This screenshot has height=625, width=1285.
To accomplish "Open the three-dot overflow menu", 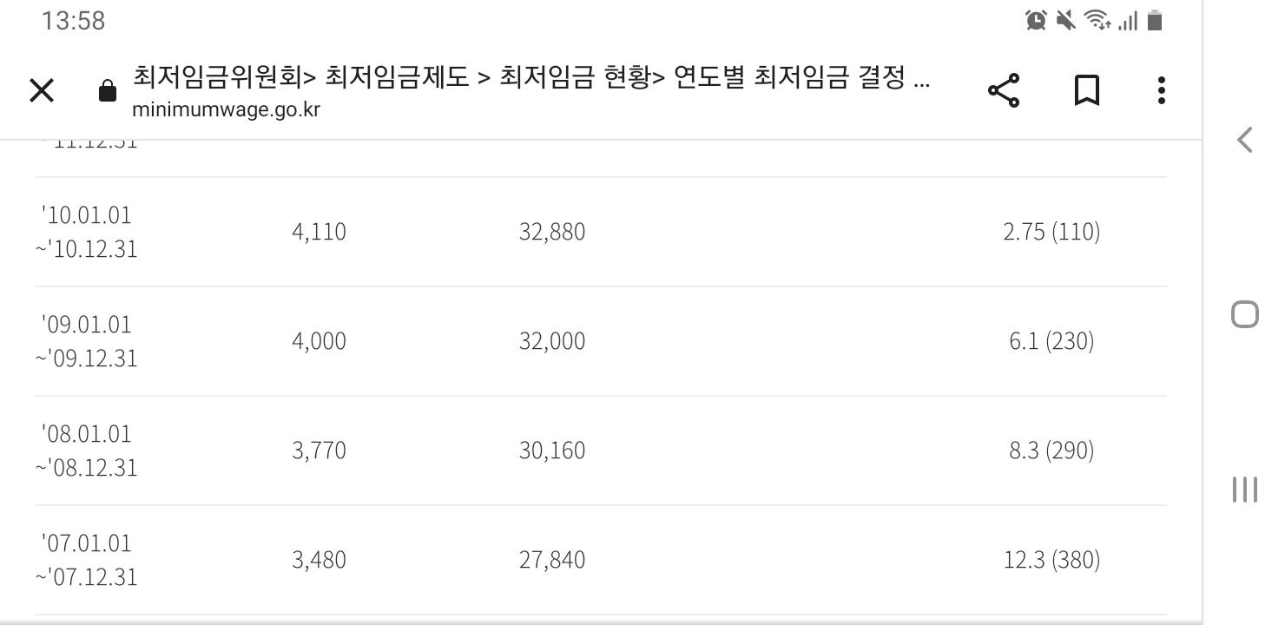I will point(1162,90).
